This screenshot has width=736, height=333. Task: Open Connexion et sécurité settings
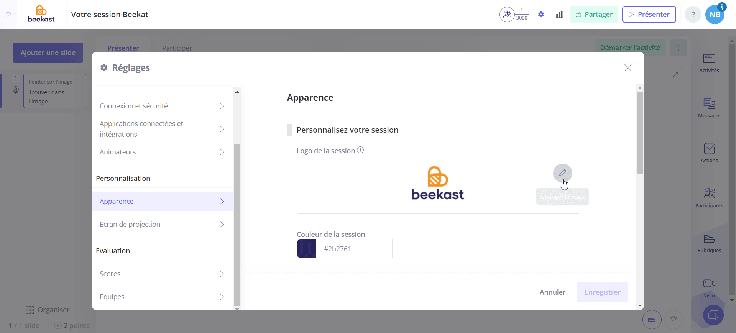click(x=163, y=106)
